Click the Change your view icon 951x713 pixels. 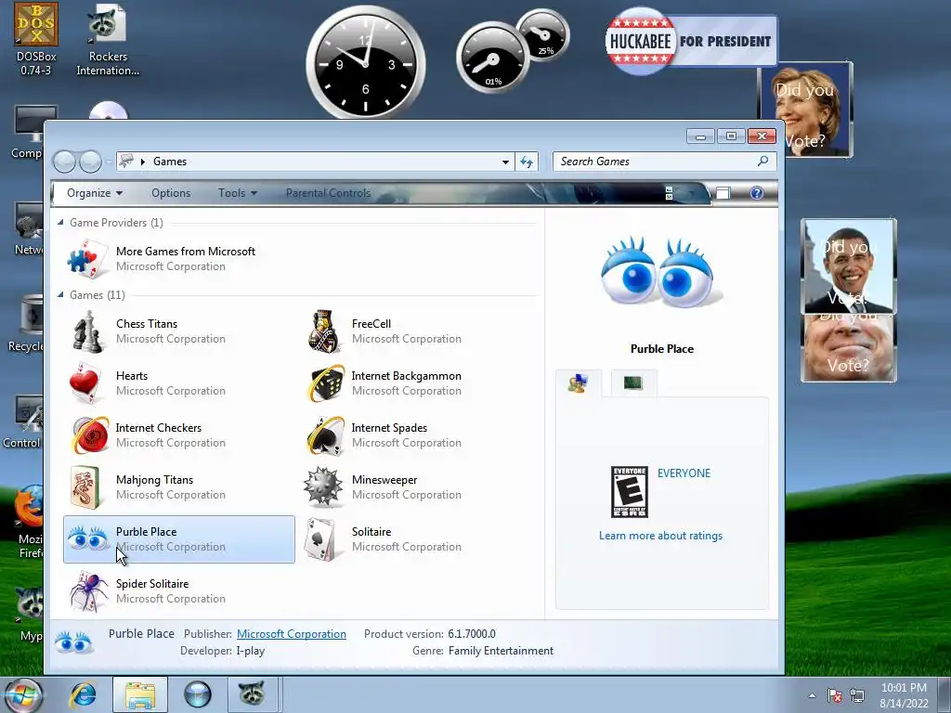[x=670, y=193]
